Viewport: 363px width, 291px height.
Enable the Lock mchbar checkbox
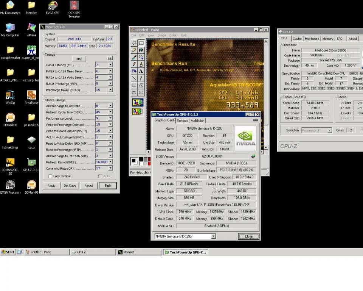tap(50, 176)
